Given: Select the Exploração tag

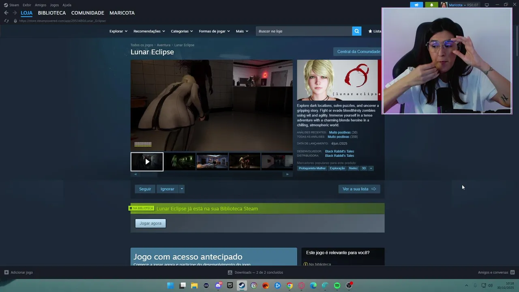Looking at the screenshot, I should pos(337,168).
